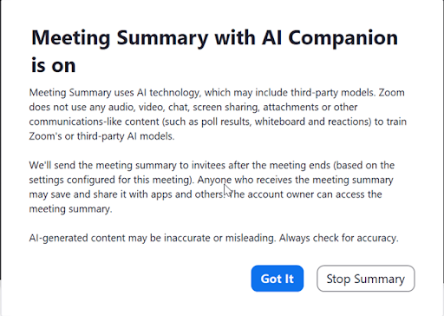Click the text "settings configured for this meeting"
This screenshot has width=444, height=316.
click(109, 180)
